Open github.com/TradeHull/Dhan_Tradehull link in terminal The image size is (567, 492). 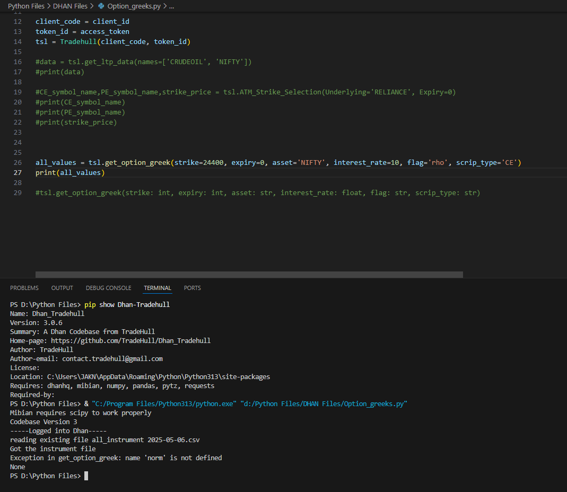130,340
